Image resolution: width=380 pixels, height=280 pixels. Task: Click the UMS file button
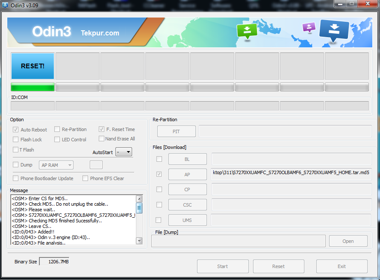pos(188,220)
